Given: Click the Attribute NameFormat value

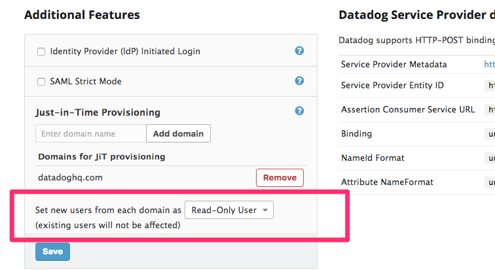Looking at the screenshot, I should [x=490, y=182].
